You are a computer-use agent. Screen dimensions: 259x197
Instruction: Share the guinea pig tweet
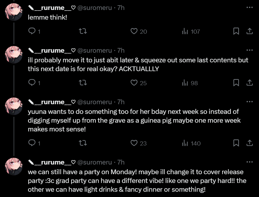[x=249, y=143]
